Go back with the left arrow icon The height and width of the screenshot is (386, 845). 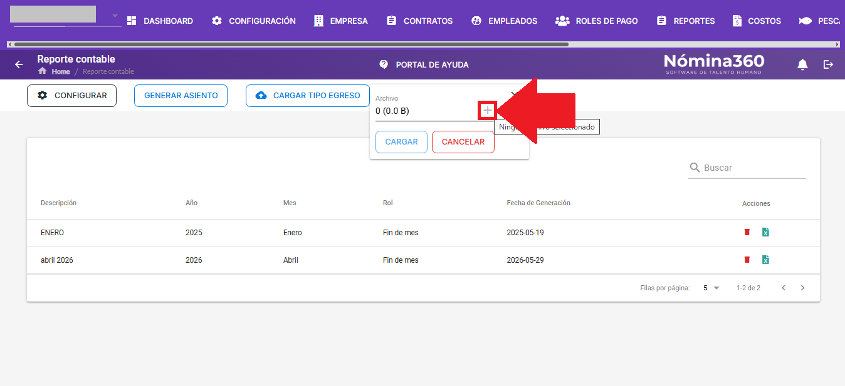pos(19,64)
